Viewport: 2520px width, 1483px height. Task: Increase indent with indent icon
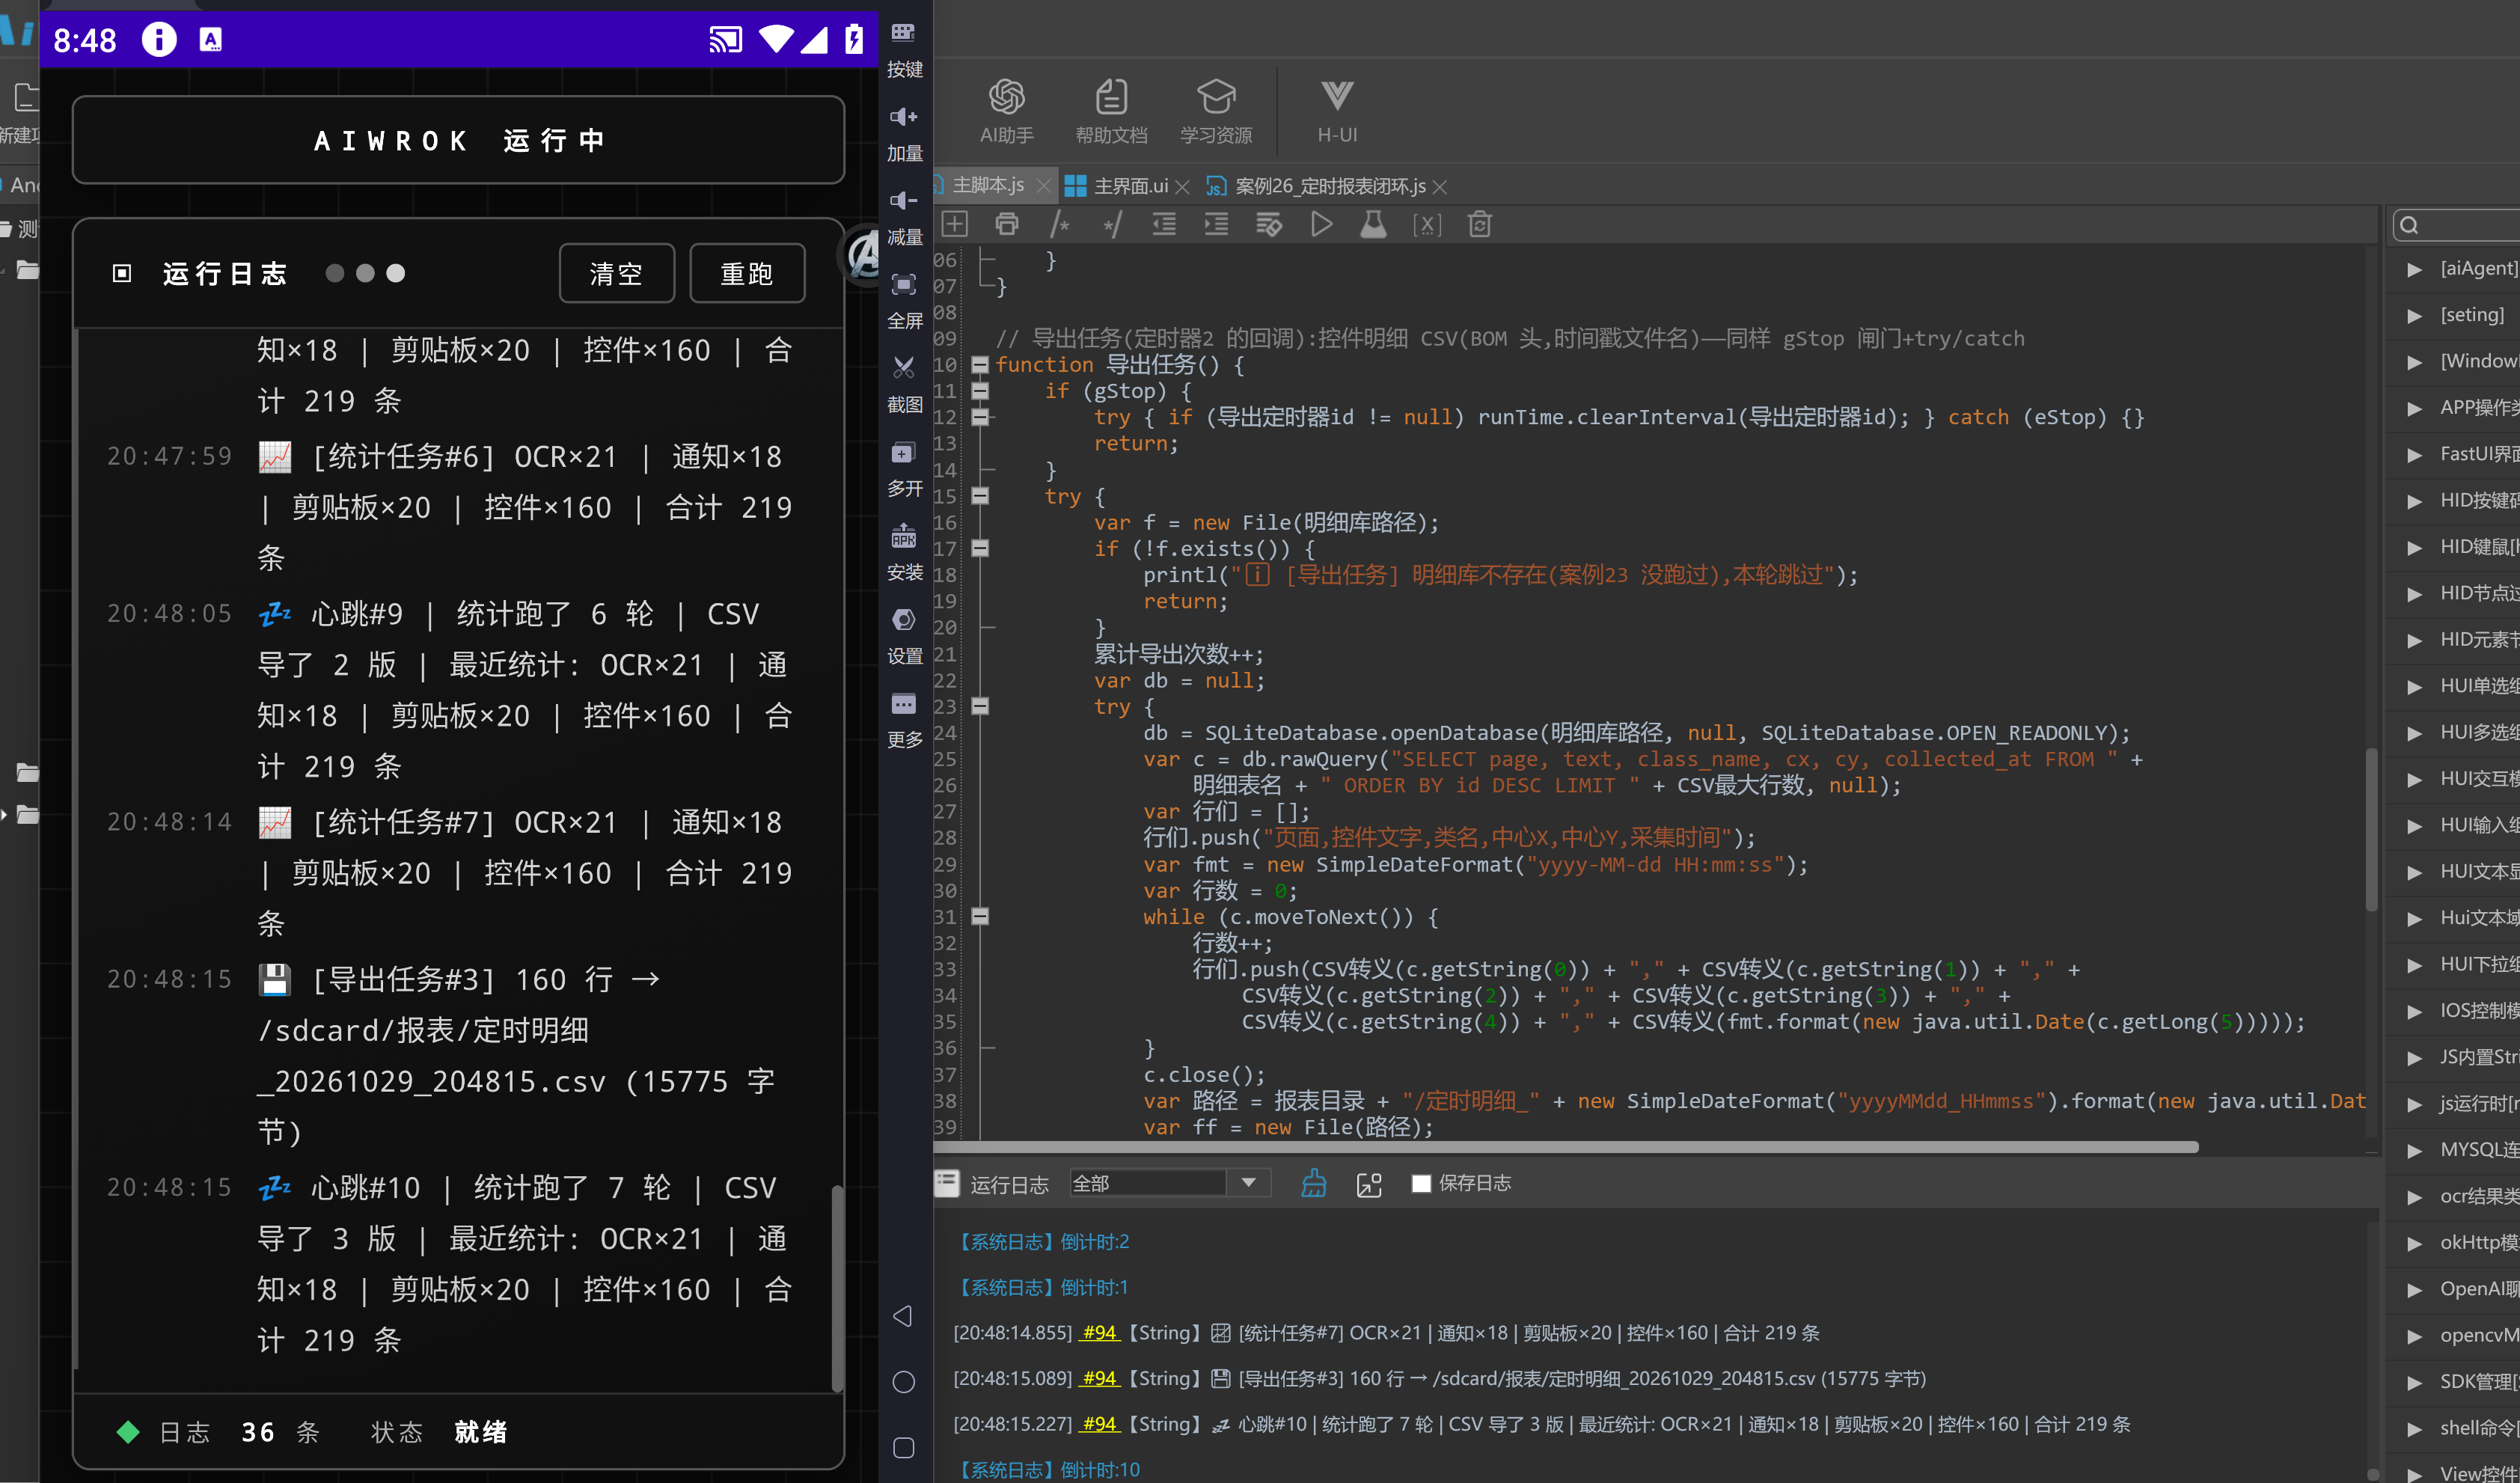click(1216, 224)
